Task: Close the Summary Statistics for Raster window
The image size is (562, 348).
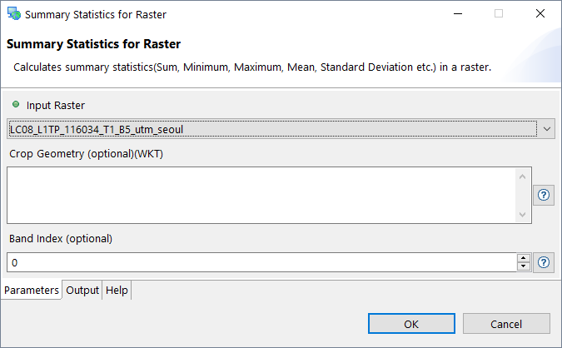Action: 540,14
